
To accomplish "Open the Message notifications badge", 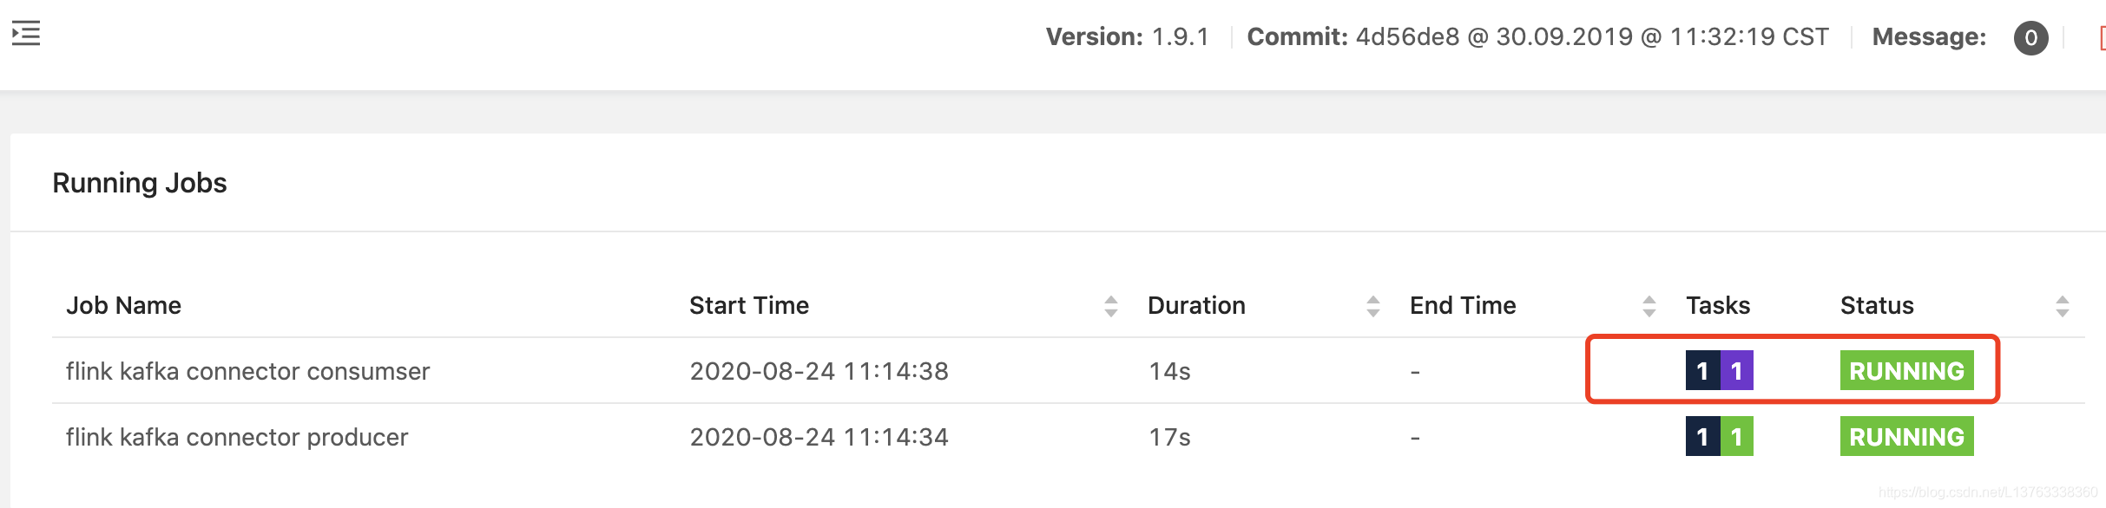I will click(x=2032, y=36).
